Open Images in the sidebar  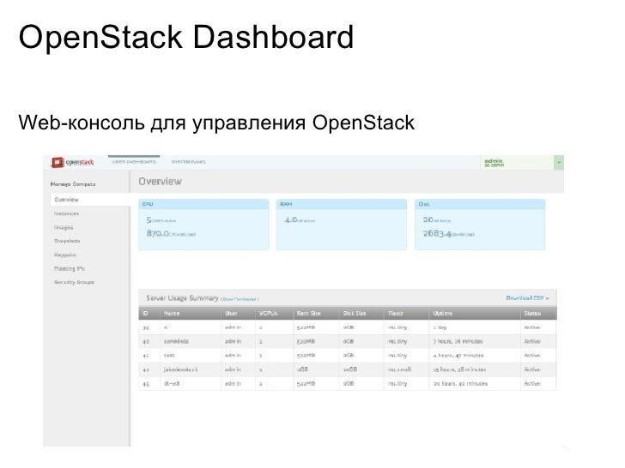(x=64, y=228)
